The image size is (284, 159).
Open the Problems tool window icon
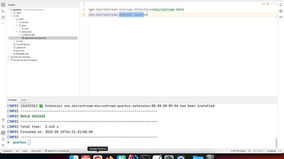[3, 139]
